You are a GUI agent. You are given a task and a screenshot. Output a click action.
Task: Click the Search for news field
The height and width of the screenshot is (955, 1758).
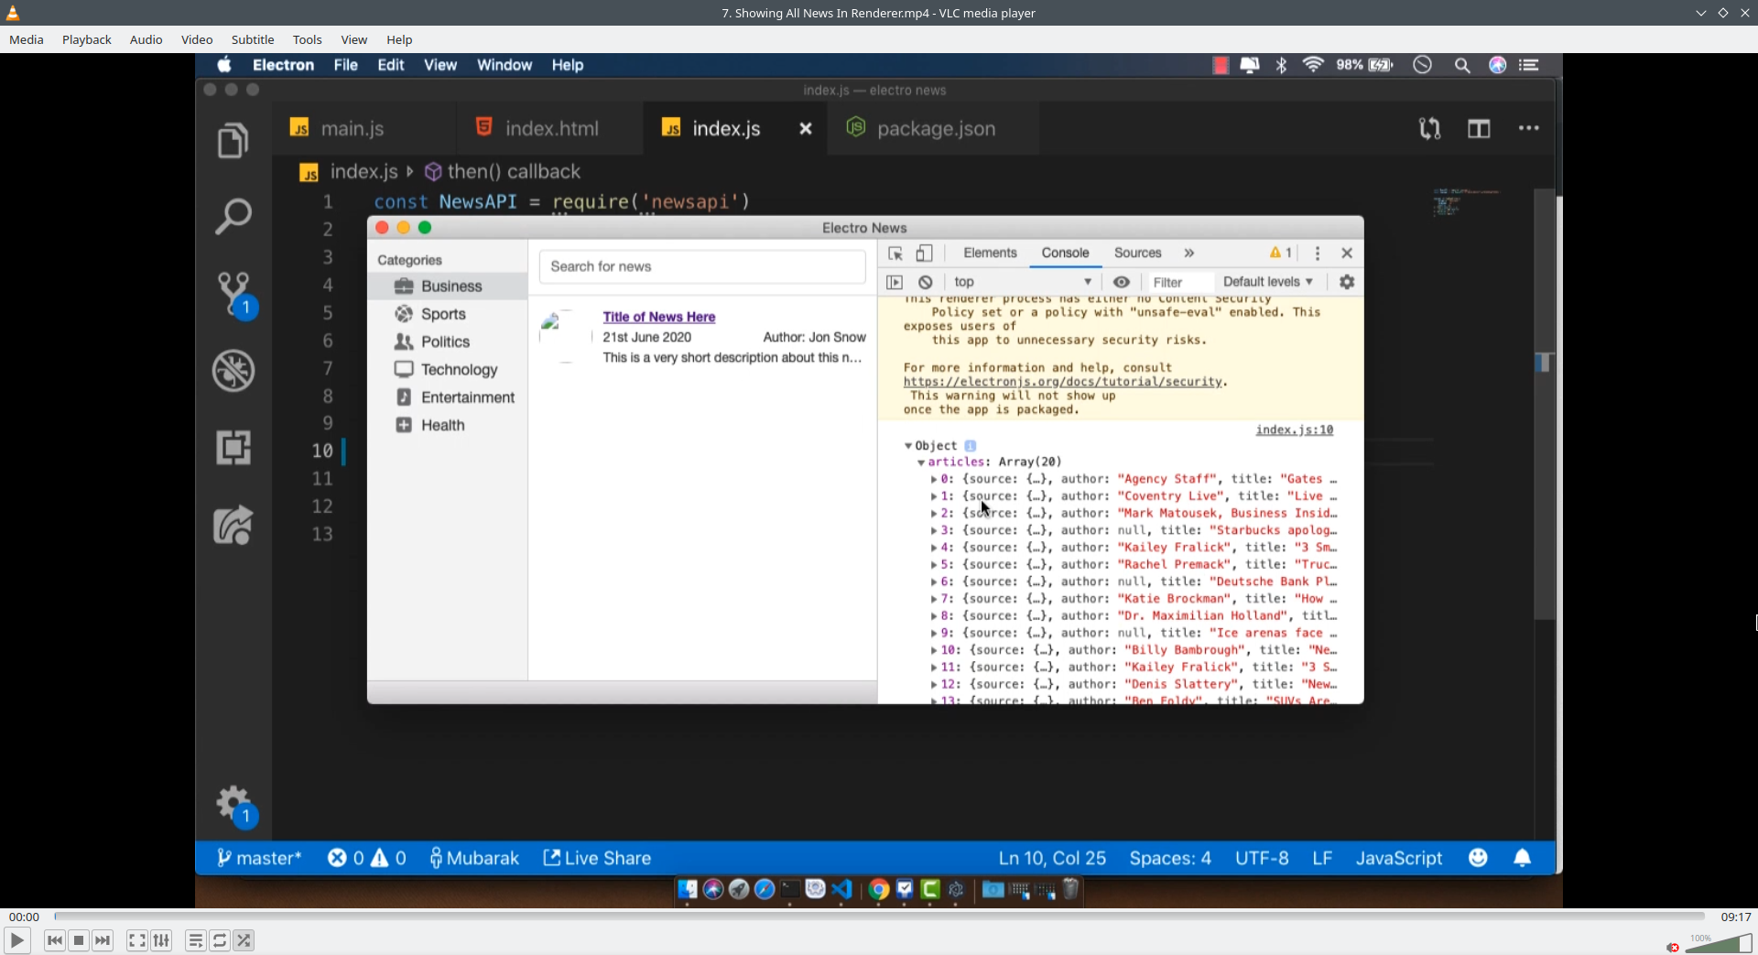click(702, 266)
